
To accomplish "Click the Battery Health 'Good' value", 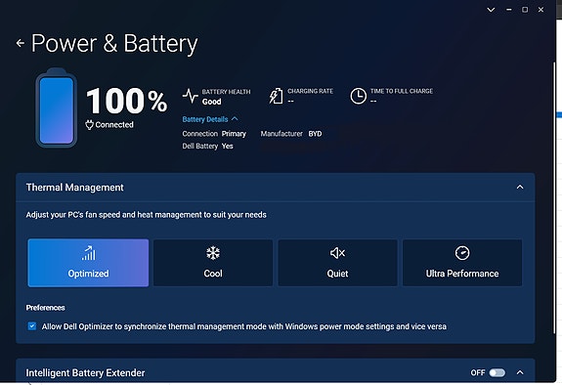I will pos(211,102).
